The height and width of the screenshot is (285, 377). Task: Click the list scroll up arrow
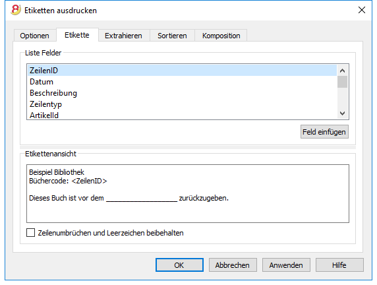coord(342,71)
